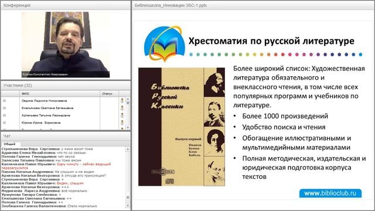Click status square beside Юрина Ирина Борисовна

pyautogui.click(x=4, y=122)
